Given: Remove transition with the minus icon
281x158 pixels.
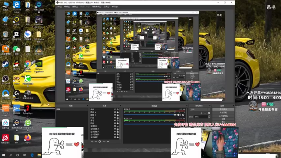Looking at the screenshot, I should (205, 113).
